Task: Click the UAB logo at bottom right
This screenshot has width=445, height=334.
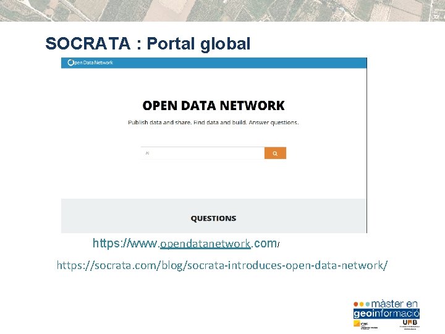Action: click(x=410, y=323)
